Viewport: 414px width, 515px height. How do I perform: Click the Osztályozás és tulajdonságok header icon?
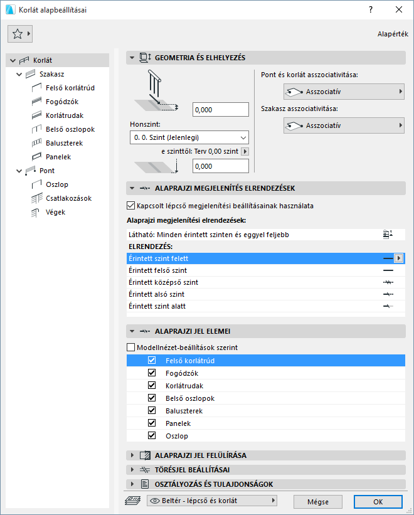pos(145,484)
